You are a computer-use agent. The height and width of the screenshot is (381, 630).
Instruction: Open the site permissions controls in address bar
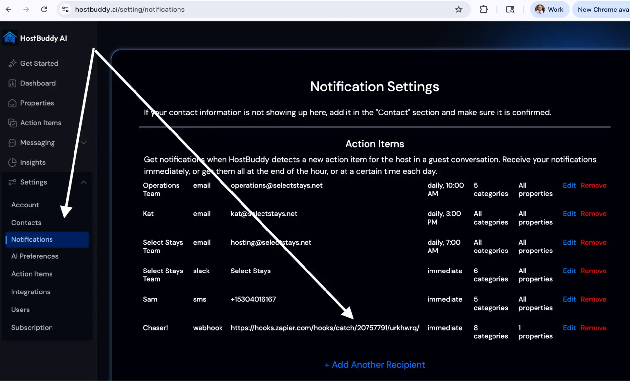65,9
